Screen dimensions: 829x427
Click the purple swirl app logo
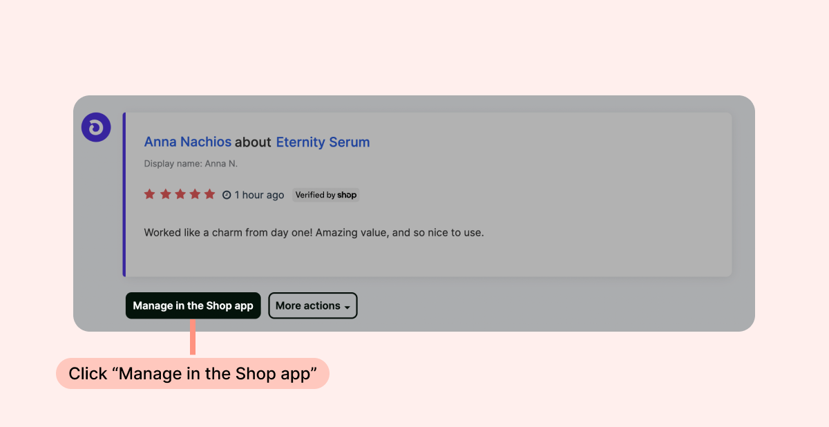click(x=96, y=127)
